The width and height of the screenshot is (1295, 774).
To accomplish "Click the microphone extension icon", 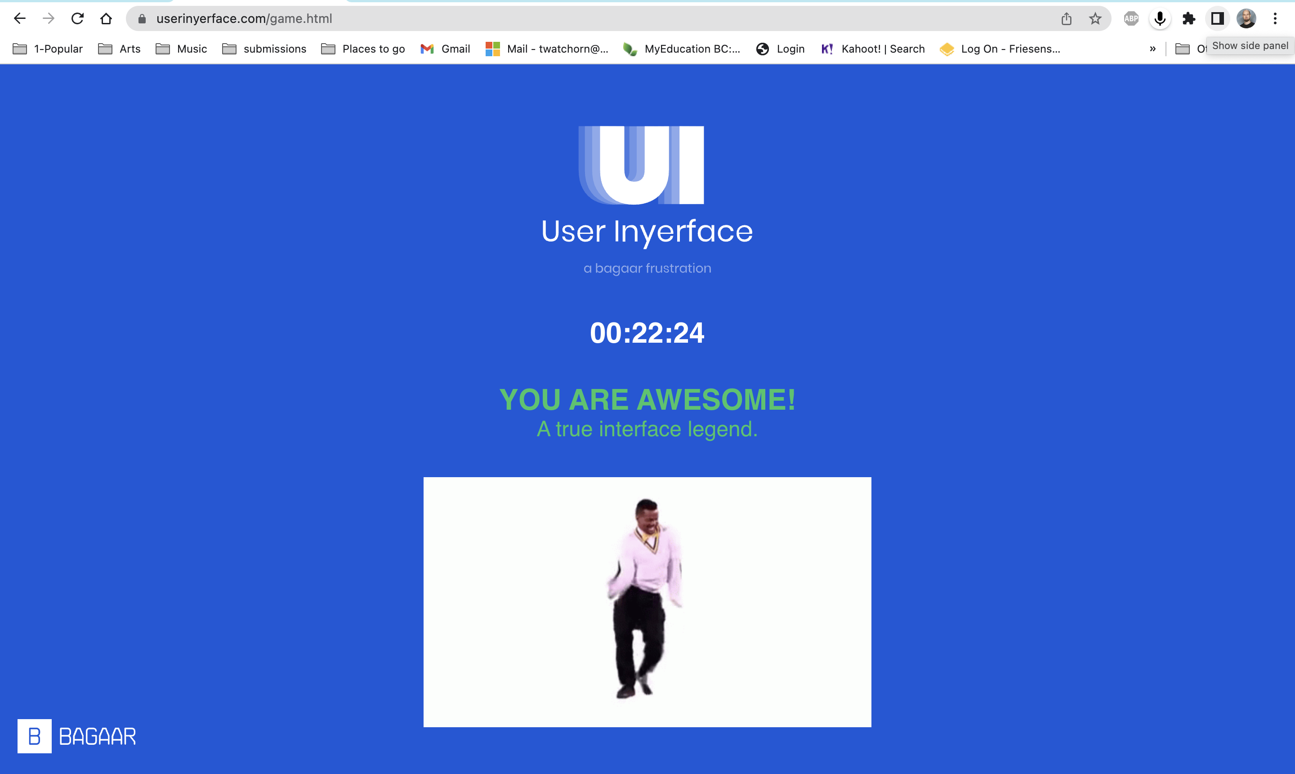I will 1160,19.
